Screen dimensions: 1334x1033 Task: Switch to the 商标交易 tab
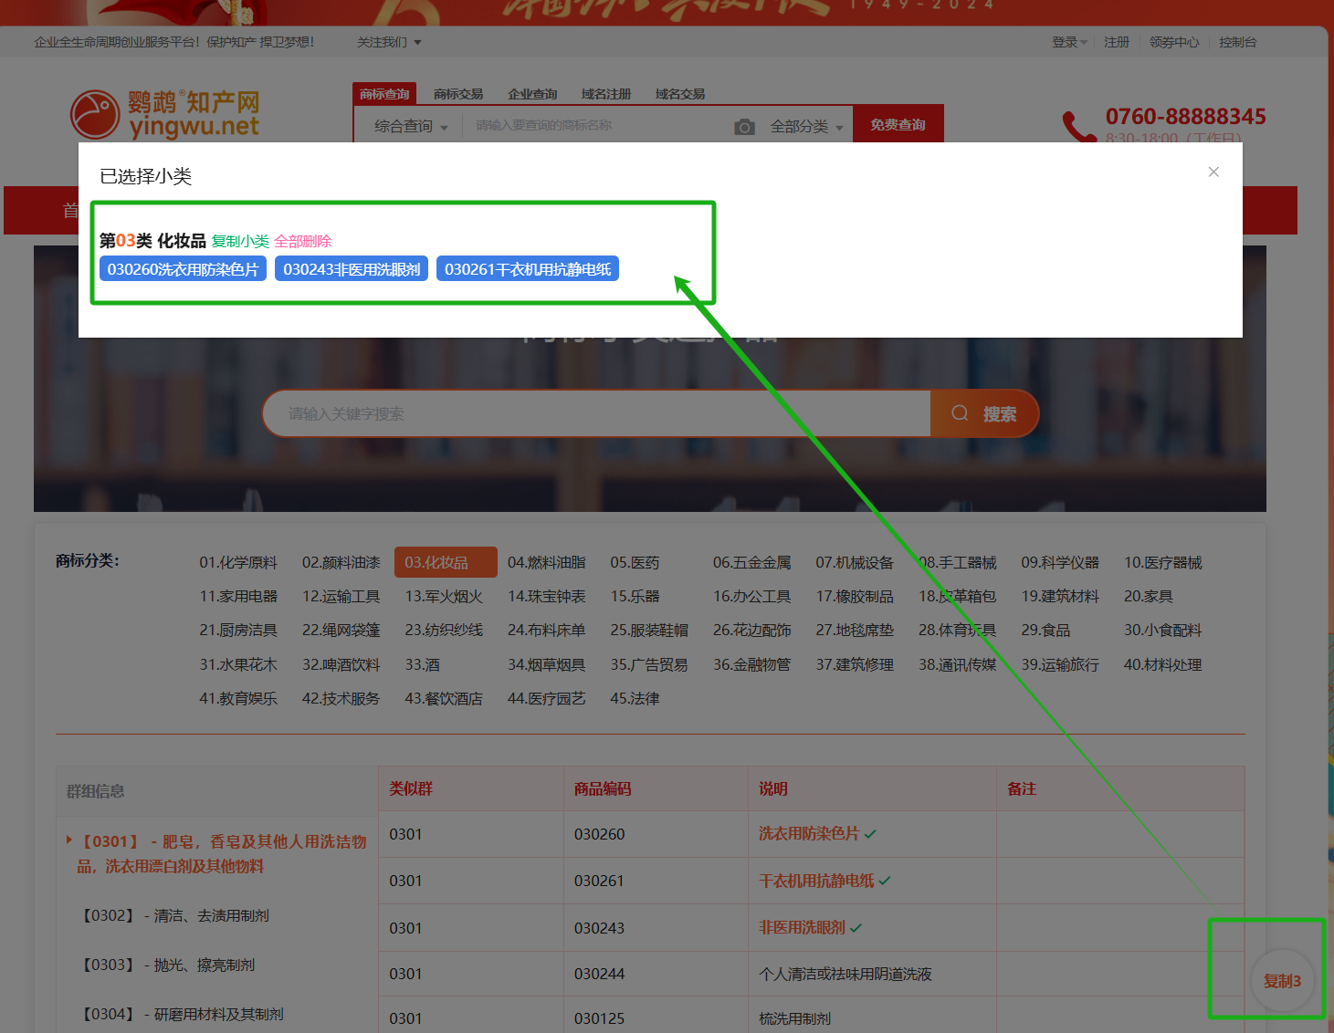(457, 94)
